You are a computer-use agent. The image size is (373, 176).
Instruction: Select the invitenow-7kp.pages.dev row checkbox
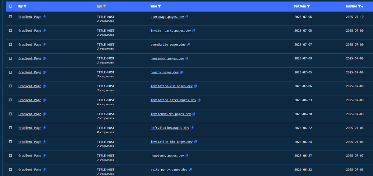11,114
